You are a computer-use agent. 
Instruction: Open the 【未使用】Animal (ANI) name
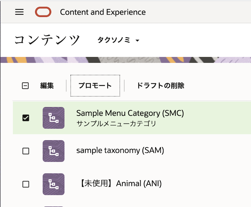tap(119, 184)
